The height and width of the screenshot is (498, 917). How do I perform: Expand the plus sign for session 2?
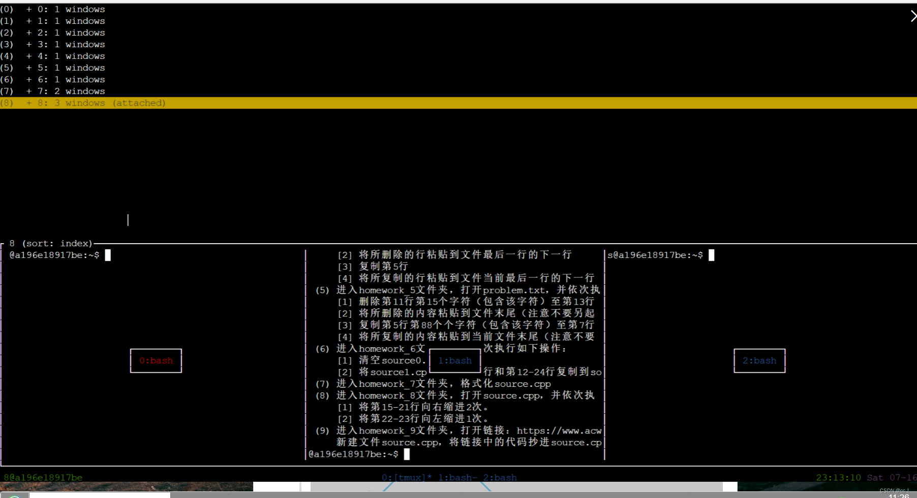click(29, 32)
